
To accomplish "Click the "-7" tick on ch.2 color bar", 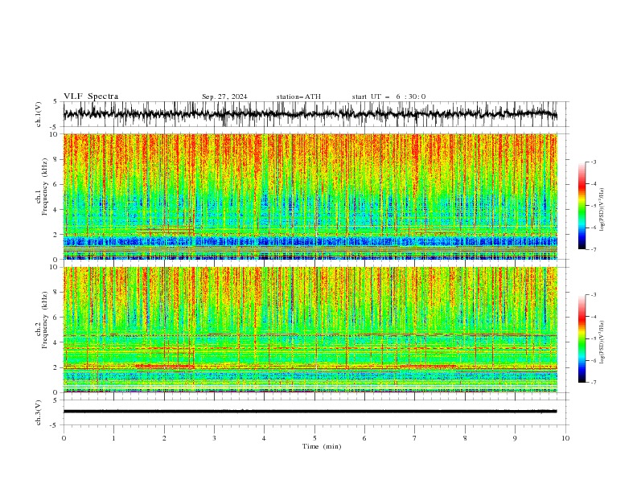I will pos(594,382).
